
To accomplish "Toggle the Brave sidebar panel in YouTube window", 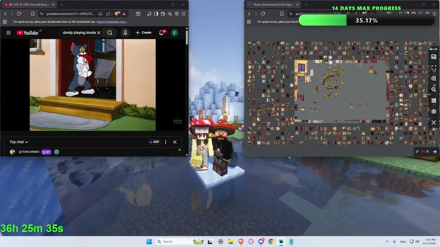I will (x=156, y=14).
